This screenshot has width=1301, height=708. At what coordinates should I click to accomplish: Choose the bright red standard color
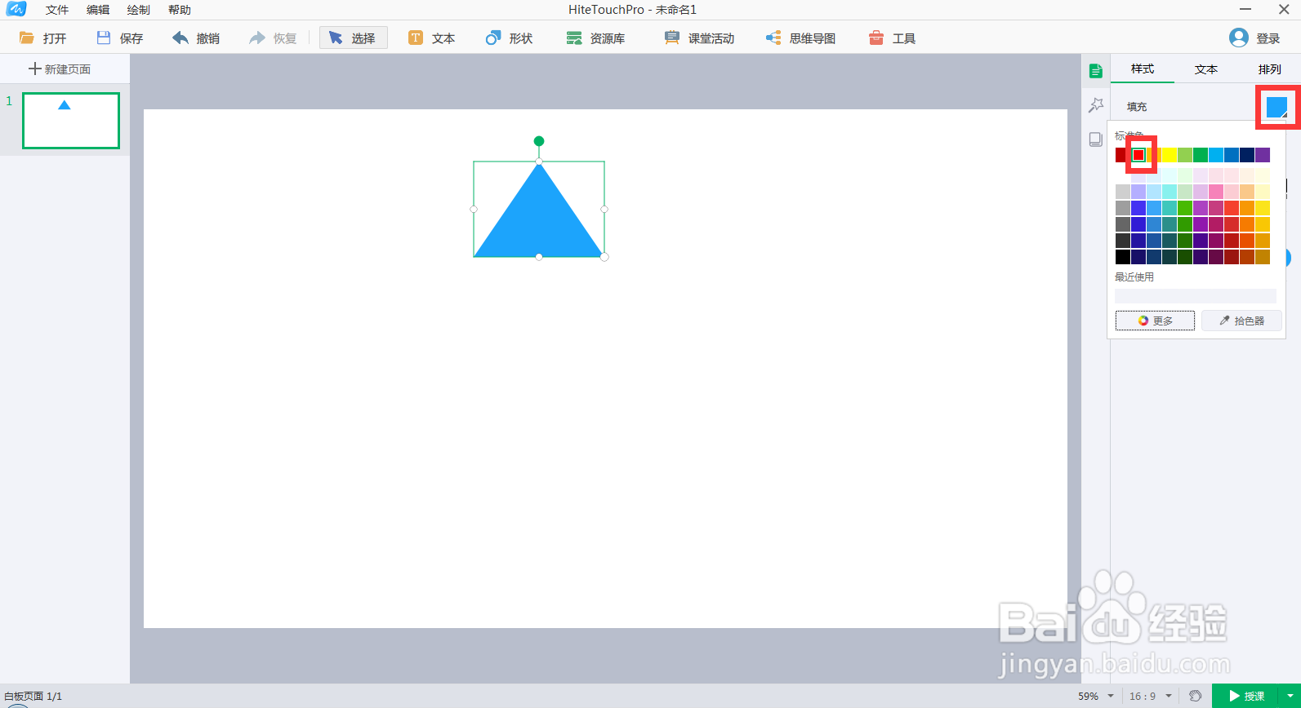[x=1138, y=155]
